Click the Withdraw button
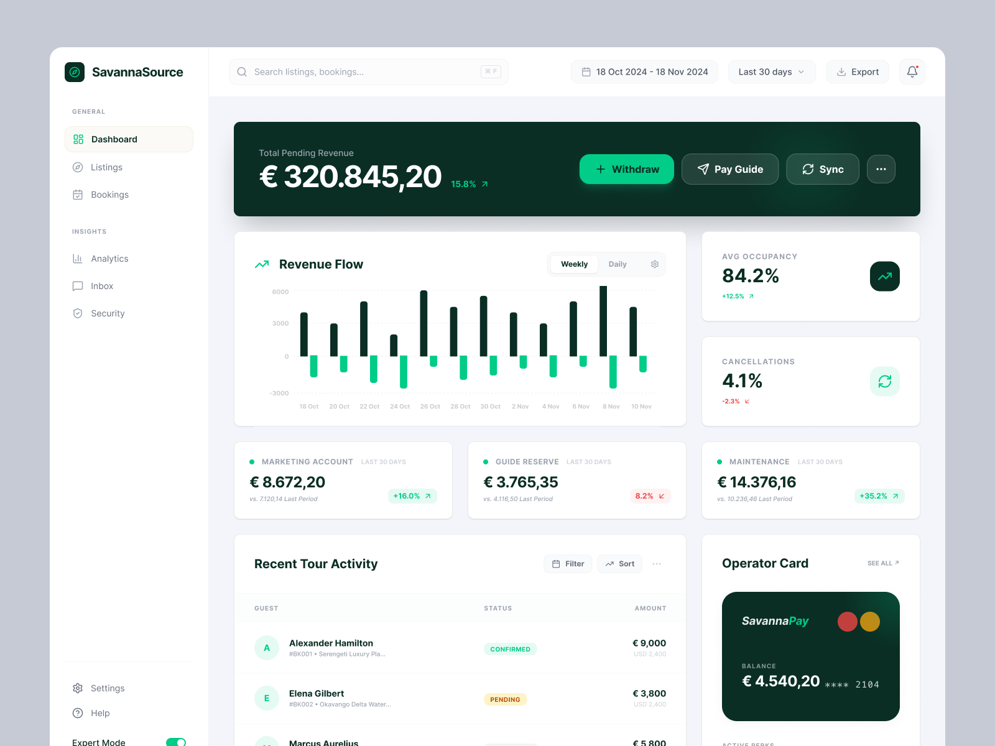The width and height of the screenshot is (995, 746). 627,169
